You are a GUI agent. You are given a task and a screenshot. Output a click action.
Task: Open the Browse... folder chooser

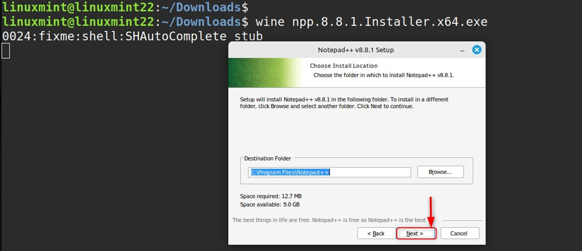440,172
